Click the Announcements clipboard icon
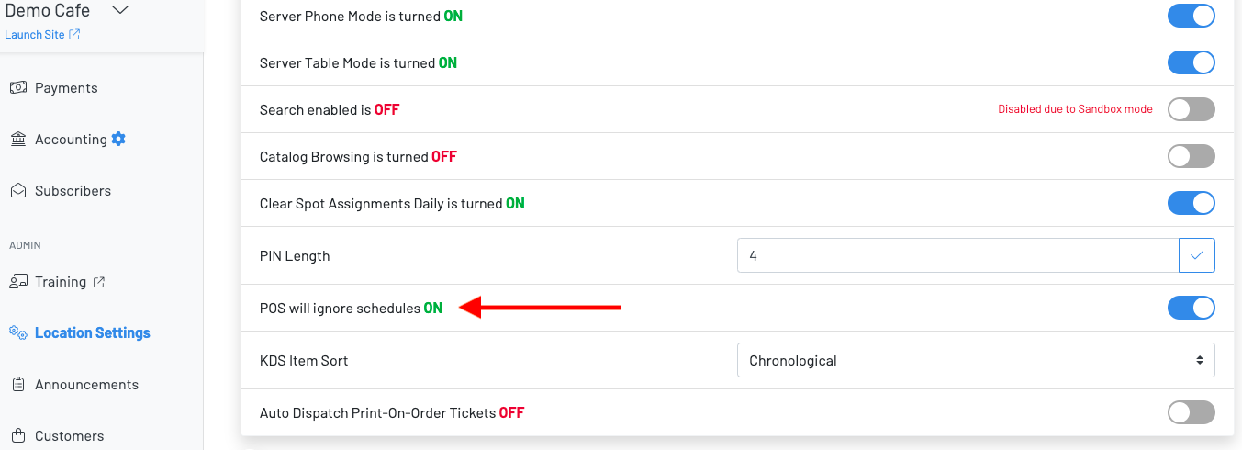Screen dimensions: 1242x450 click(x=18, y=385)
